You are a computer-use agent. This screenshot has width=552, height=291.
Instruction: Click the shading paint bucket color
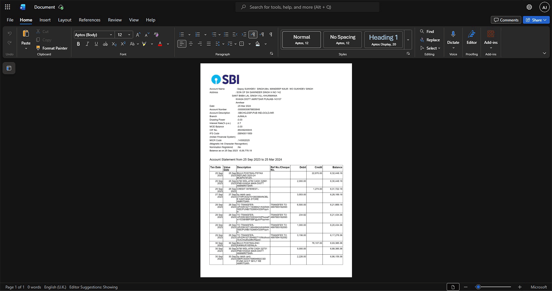(x=258, y=44)
